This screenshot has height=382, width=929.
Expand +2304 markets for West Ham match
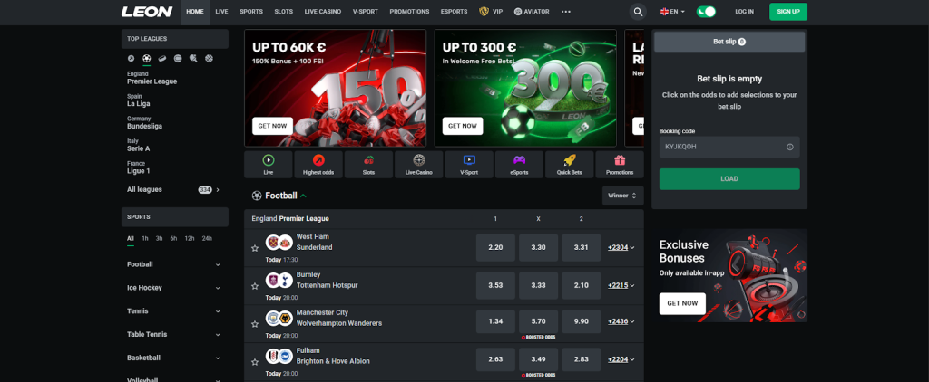tap(621, 248)
